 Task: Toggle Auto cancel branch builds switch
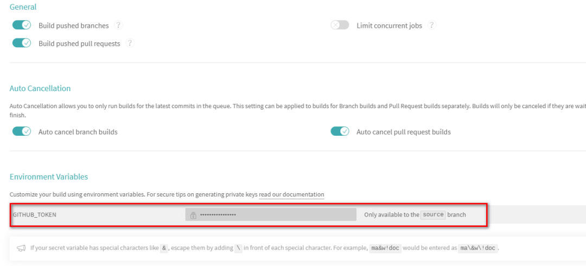(22, 131)
